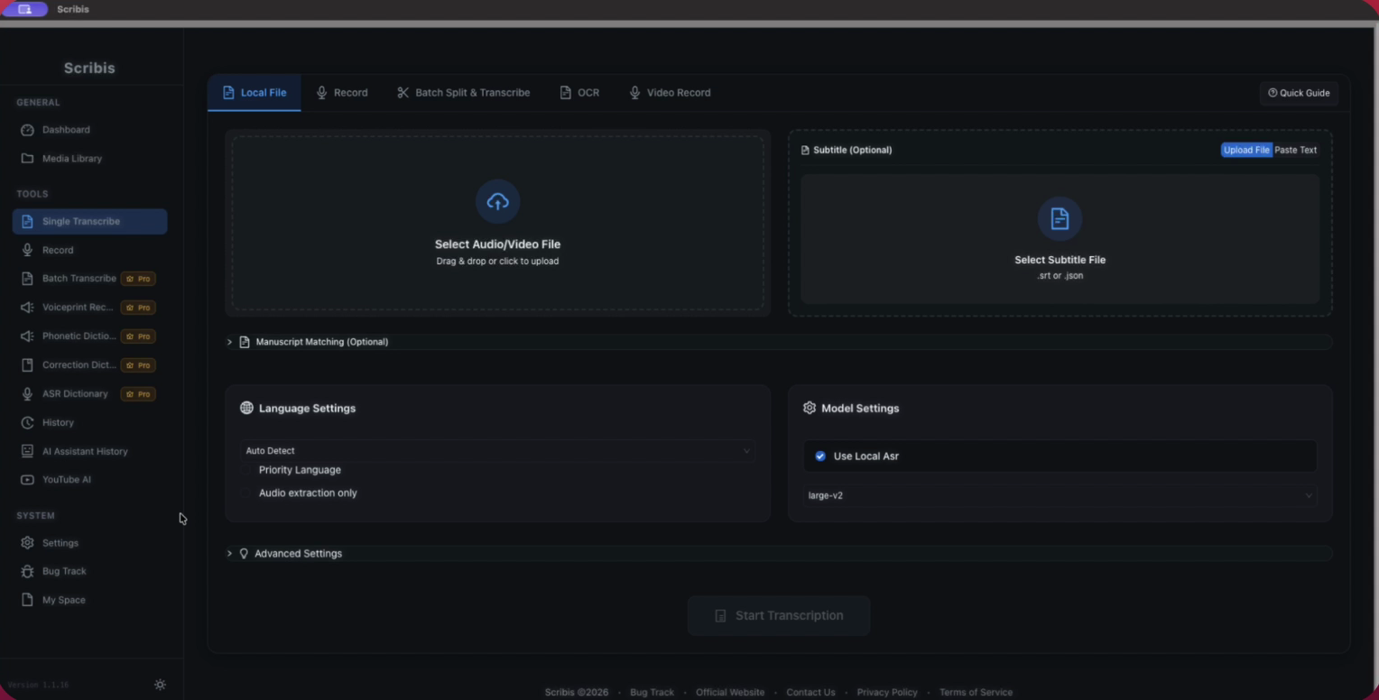
Task: Open the Batch Split & Transcribe tab
Action: [x=464, y=93]
